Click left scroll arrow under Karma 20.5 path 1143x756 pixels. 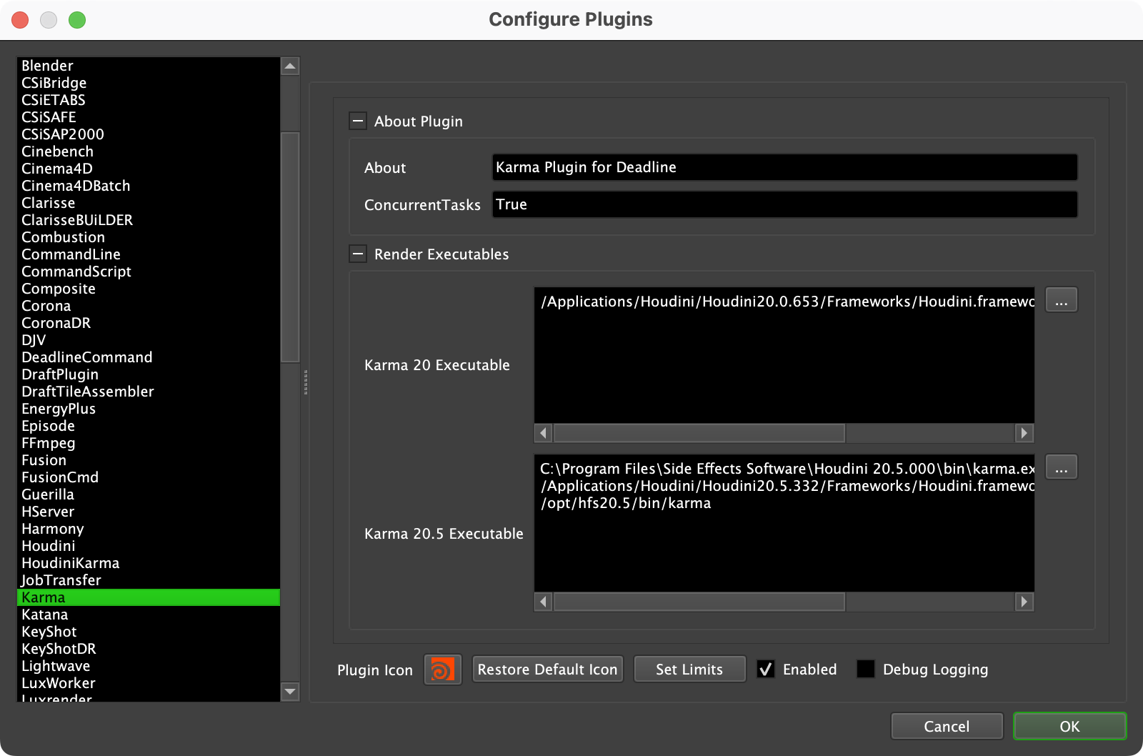(x=543, y=602)
